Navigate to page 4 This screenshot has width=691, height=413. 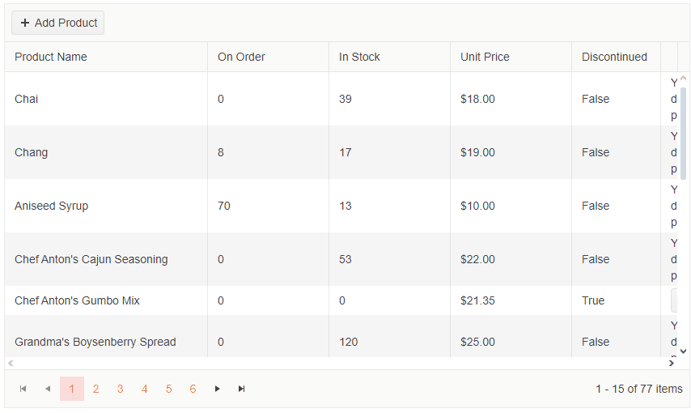coord(144,389)
